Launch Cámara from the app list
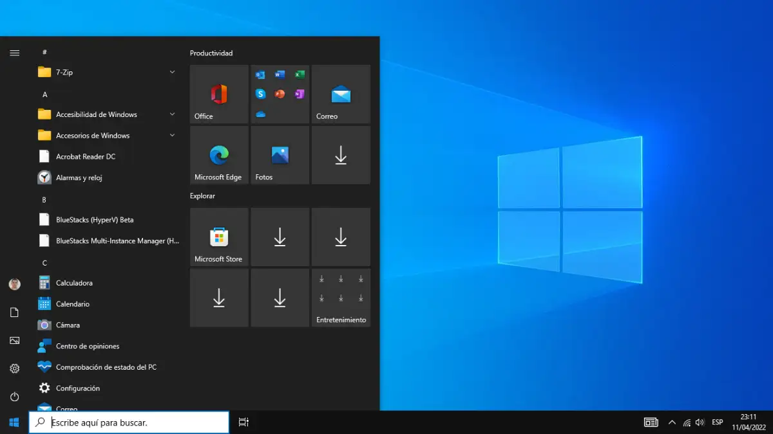Viewport: 773px width, 434px height. click(x=110, y=325)
